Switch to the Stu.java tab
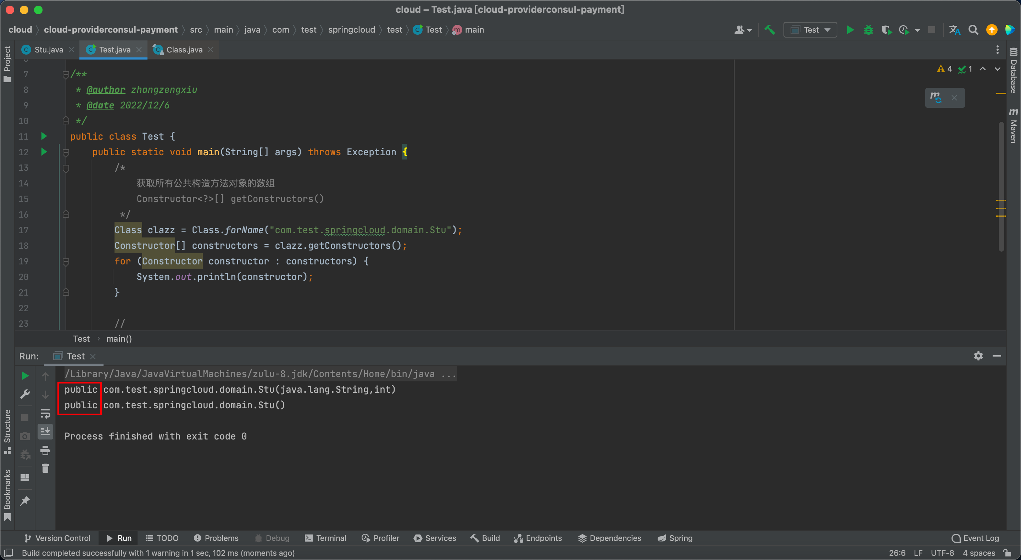This screenshot has width=1021, height=560. tap(48, 50)
